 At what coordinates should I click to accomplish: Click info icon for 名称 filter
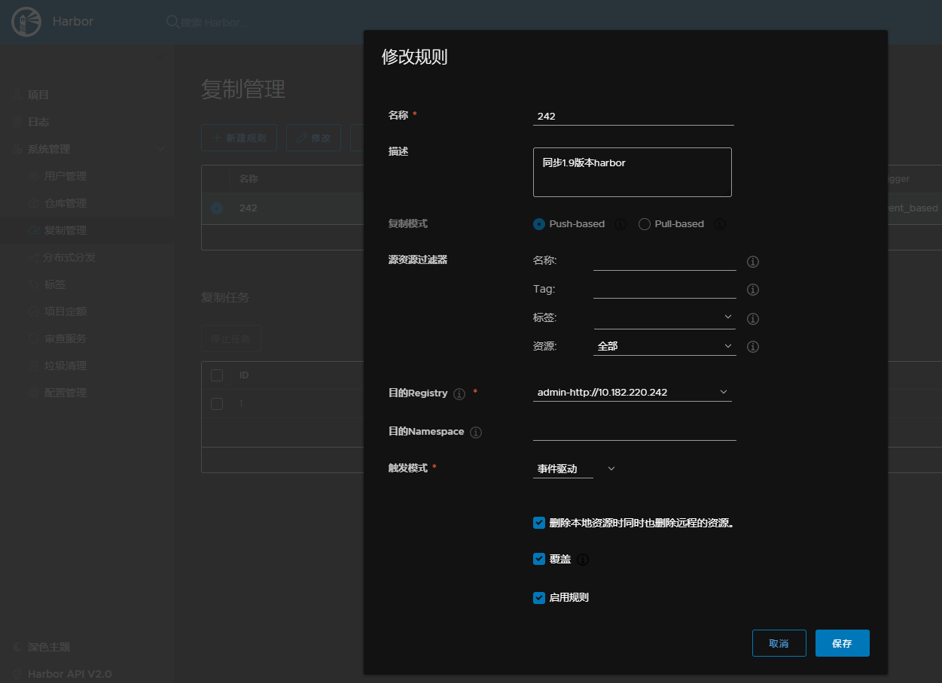752,262
